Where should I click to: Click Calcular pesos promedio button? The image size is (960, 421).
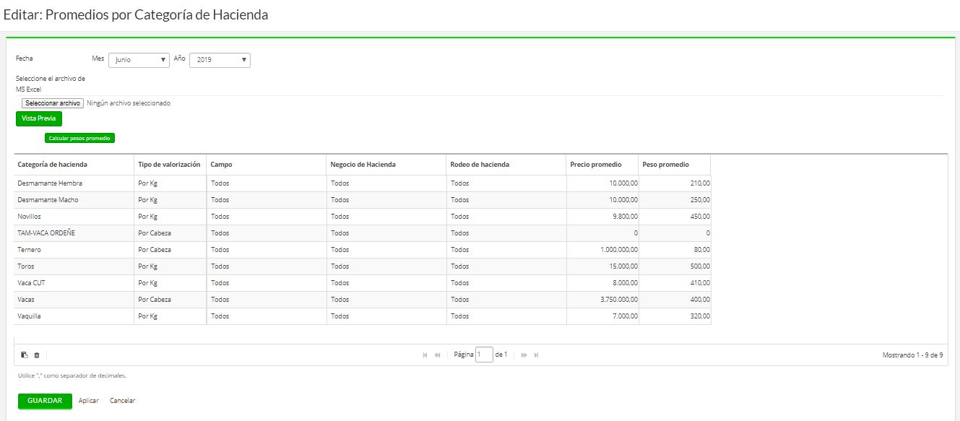point(79,138)
